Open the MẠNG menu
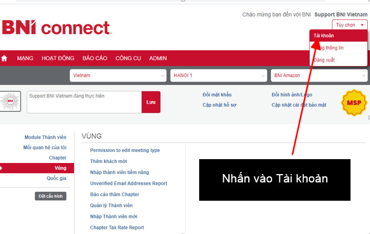 pos(25,58)
